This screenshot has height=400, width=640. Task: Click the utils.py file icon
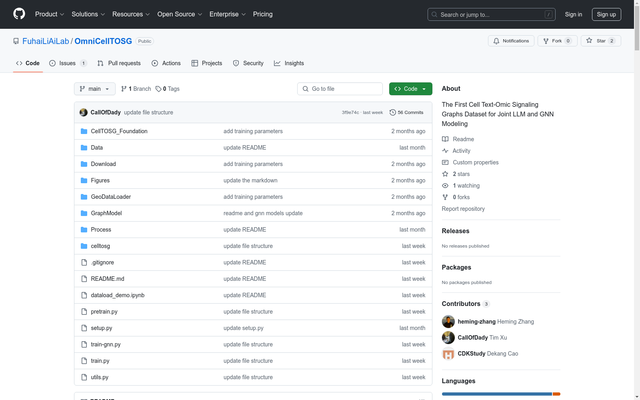coord(84,377)
